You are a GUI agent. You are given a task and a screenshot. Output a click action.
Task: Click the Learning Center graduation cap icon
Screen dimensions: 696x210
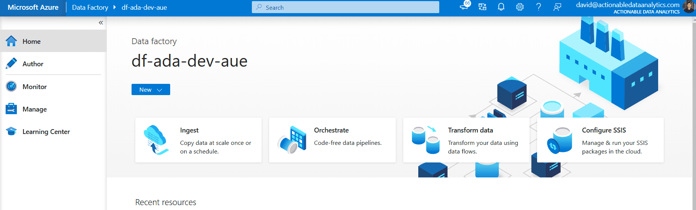[x=11, y=131]
